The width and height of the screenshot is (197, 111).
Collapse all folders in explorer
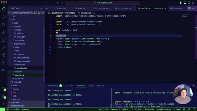tap(43, 13)
